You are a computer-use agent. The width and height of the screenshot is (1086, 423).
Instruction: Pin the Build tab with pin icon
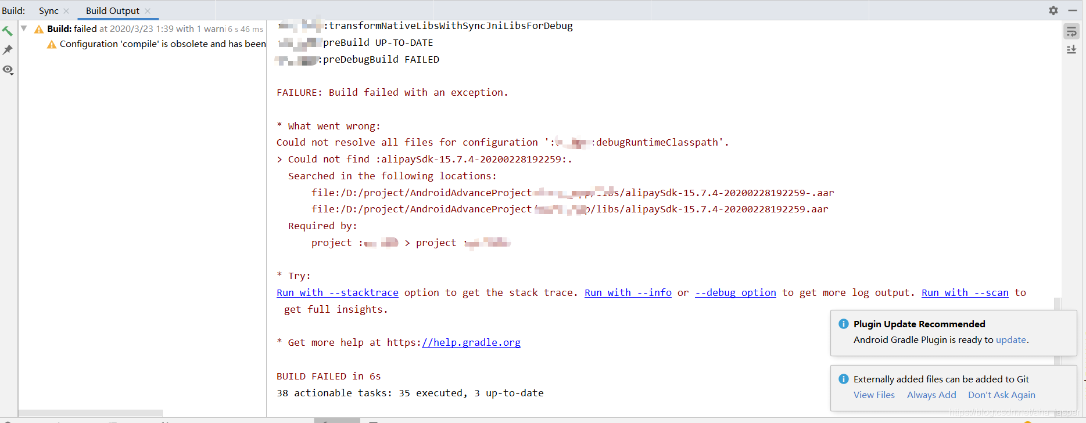pos(8,50)
